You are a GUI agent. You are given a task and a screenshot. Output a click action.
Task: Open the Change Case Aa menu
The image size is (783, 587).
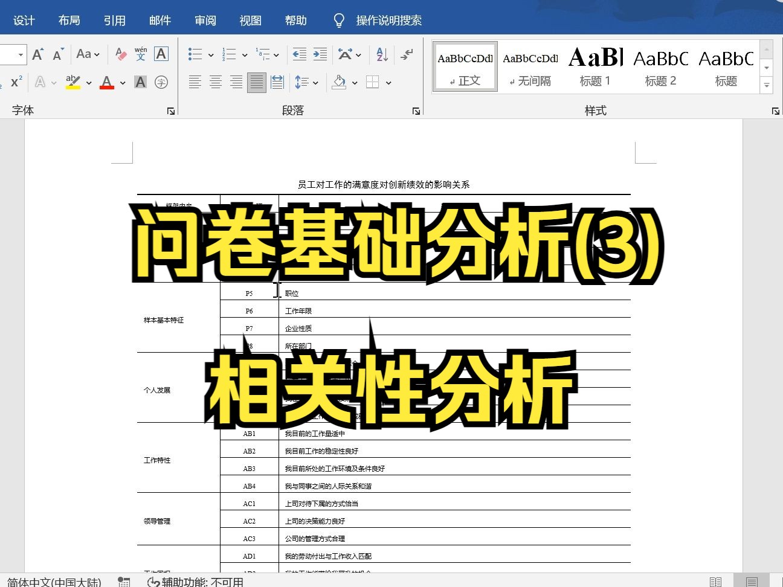click(88, 54)
